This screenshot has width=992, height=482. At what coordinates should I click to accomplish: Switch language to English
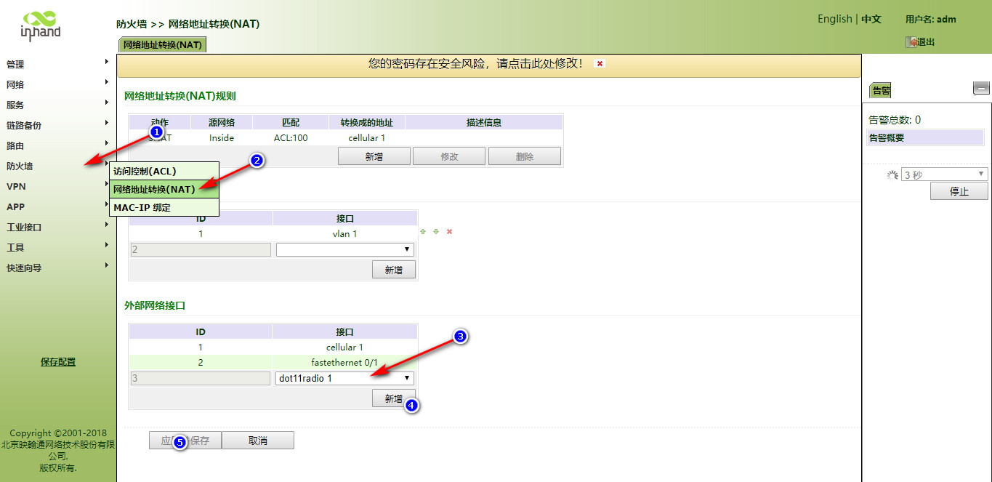[x=834, y=19]
